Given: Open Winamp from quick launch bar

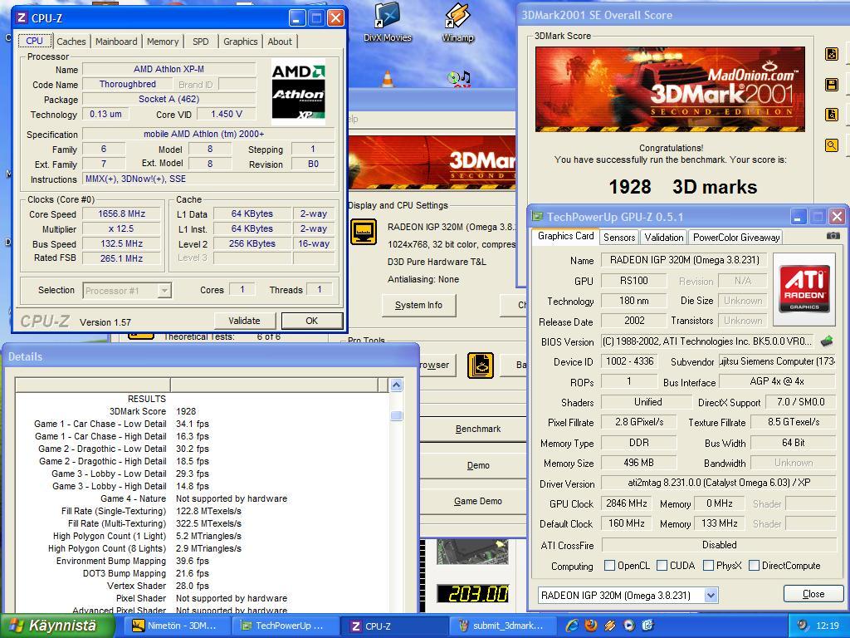Looking at the screenshot, I should (610, 626).
